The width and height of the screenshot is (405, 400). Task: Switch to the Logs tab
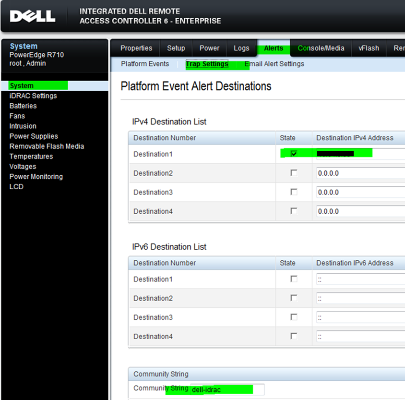pyautogui.click(x=241, y=48)
